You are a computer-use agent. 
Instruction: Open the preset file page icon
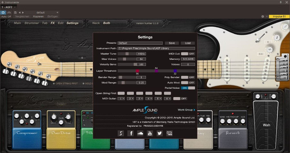coord(15,13)
